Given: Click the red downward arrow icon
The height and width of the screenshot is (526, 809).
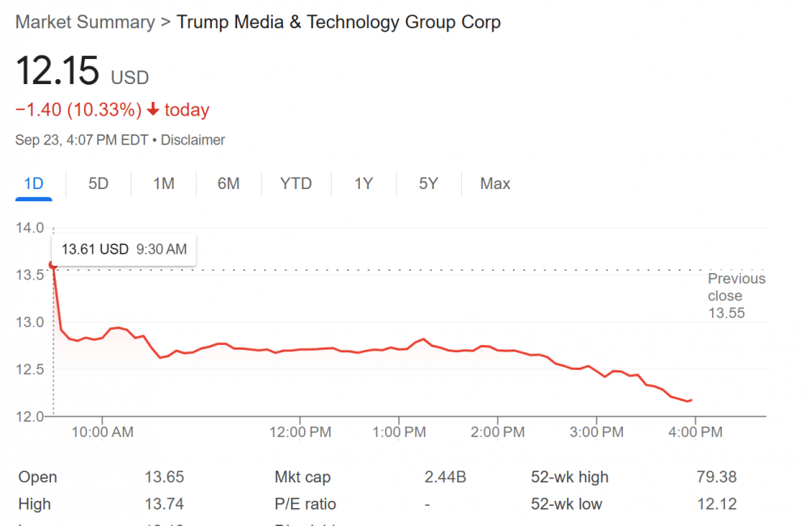Looking at the screenshot, I should pyautogui.click(x=154, y=108).
